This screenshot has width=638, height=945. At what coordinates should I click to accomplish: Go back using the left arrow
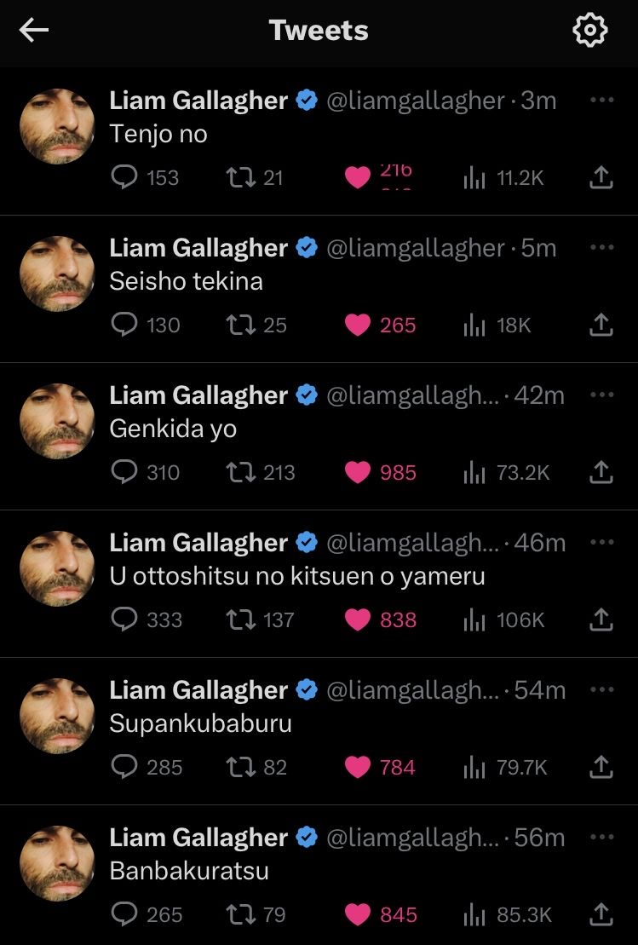(x=34, y=30)
